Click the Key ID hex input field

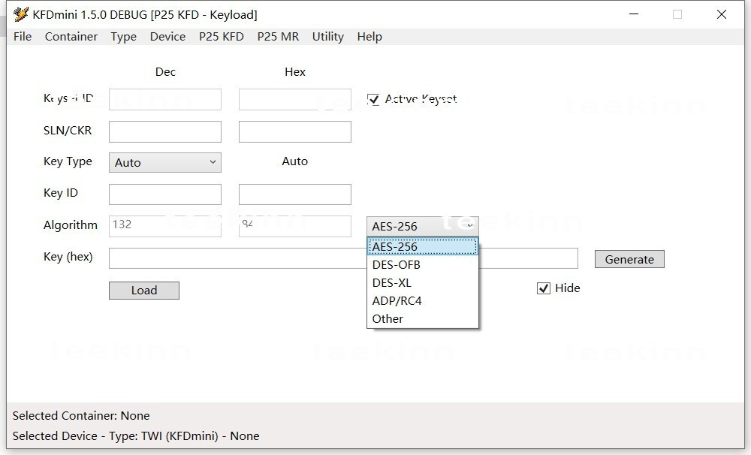294,194
